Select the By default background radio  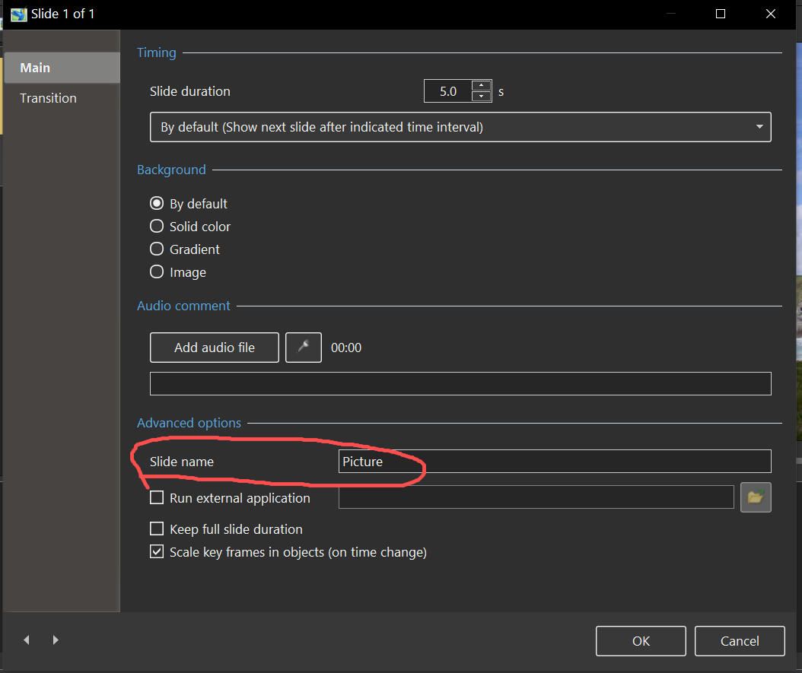pyautogui.click(x=157, y=204)
